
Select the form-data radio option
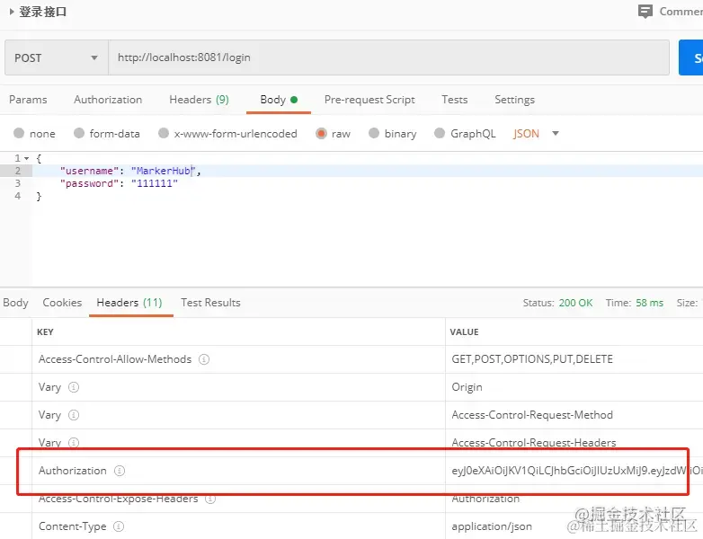coord(79,133)
